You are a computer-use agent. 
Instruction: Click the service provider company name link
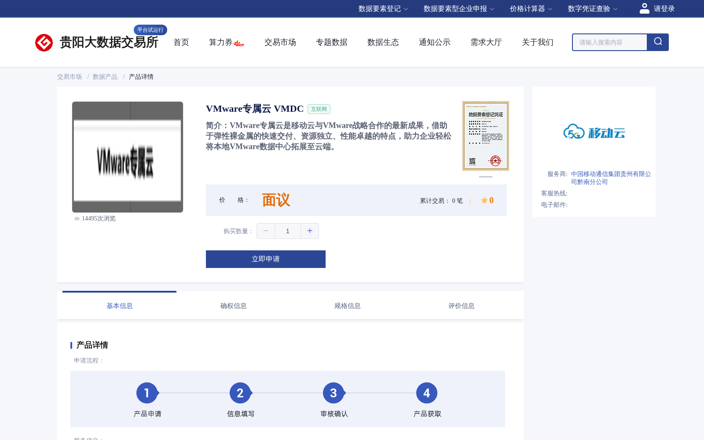611,178
